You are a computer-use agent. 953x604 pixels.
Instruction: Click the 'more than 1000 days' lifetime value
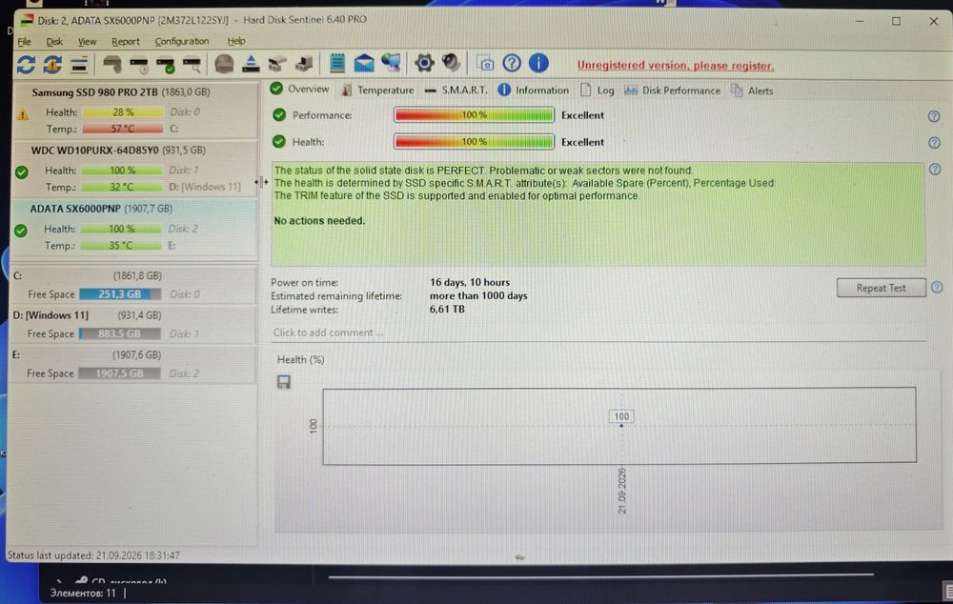(478, 296)
